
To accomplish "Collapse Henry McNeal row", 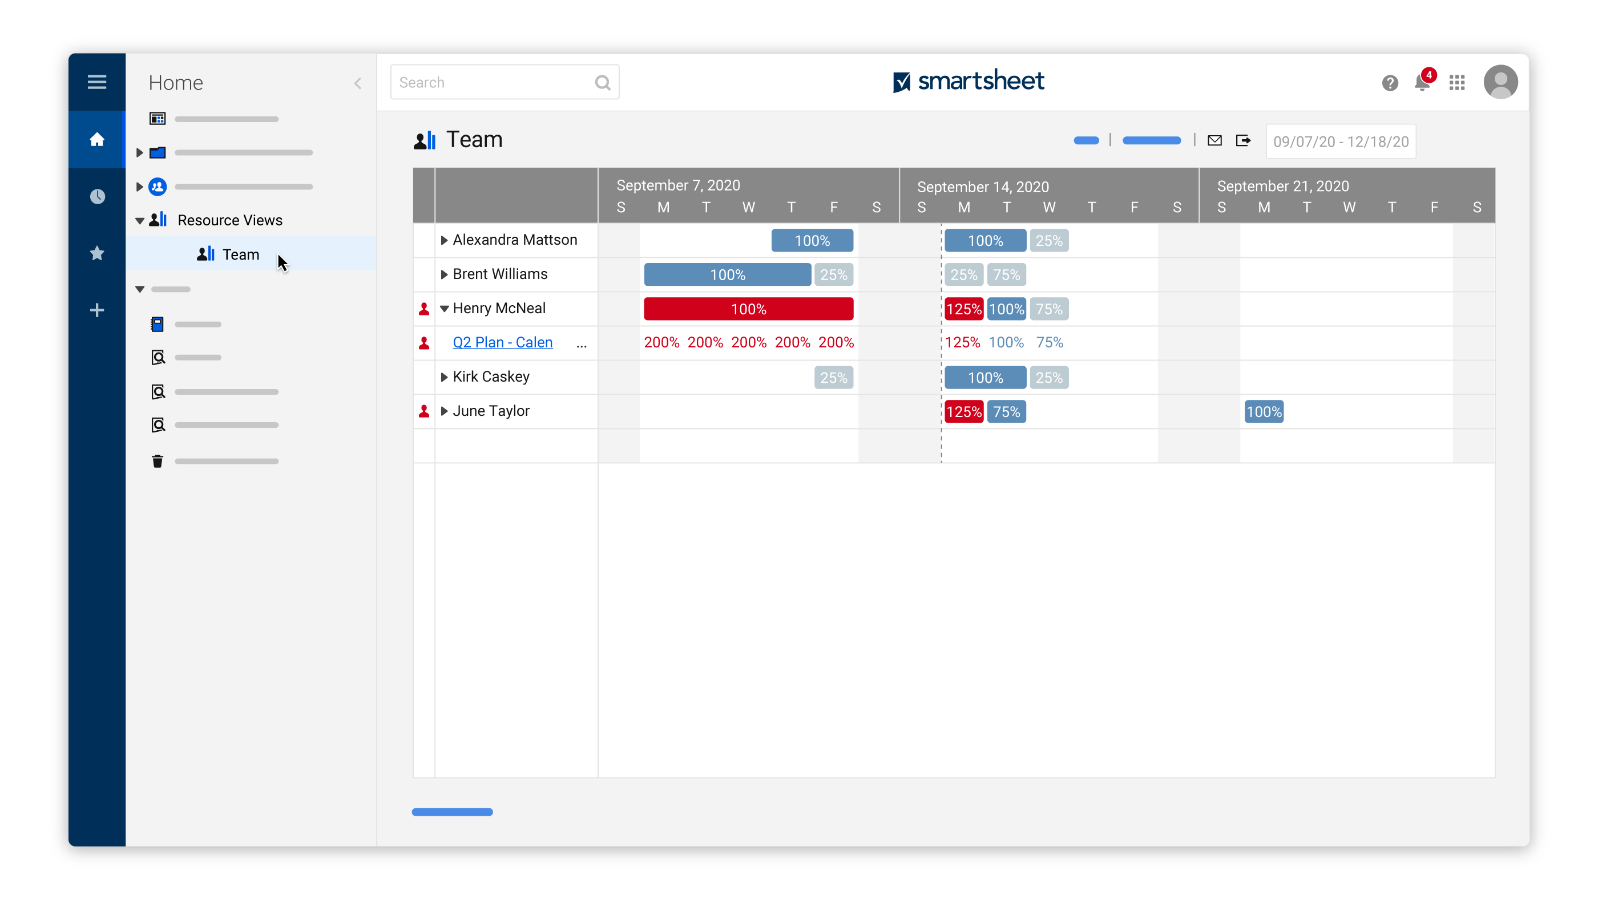I will coord(444,309).
